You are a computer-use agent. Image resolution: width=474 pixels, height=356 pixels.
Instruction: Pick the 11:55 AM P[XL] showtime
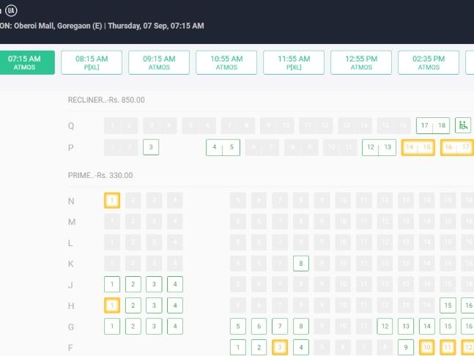[x=294, y=62]
